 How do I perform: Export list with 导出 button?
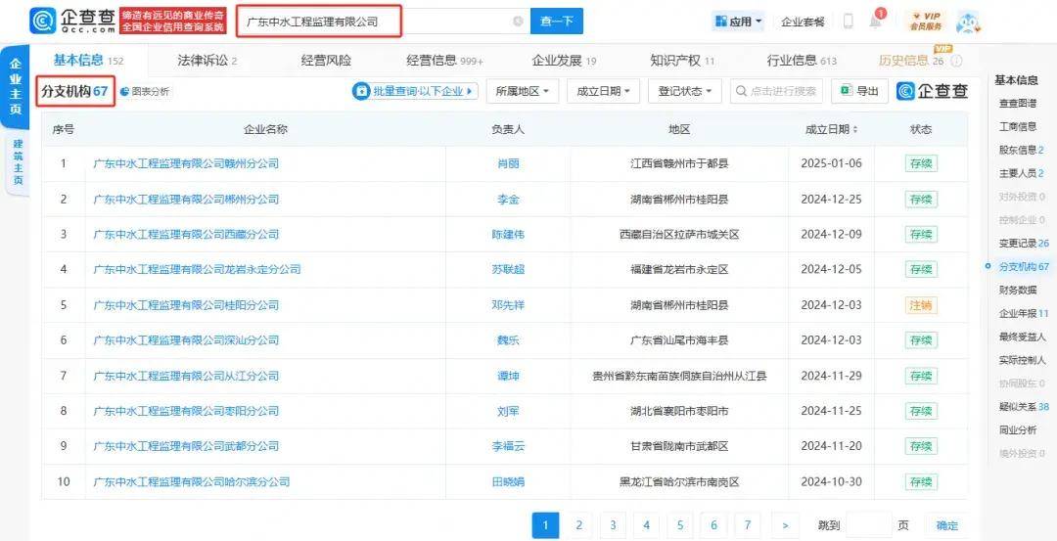click(x=859, y=91)
